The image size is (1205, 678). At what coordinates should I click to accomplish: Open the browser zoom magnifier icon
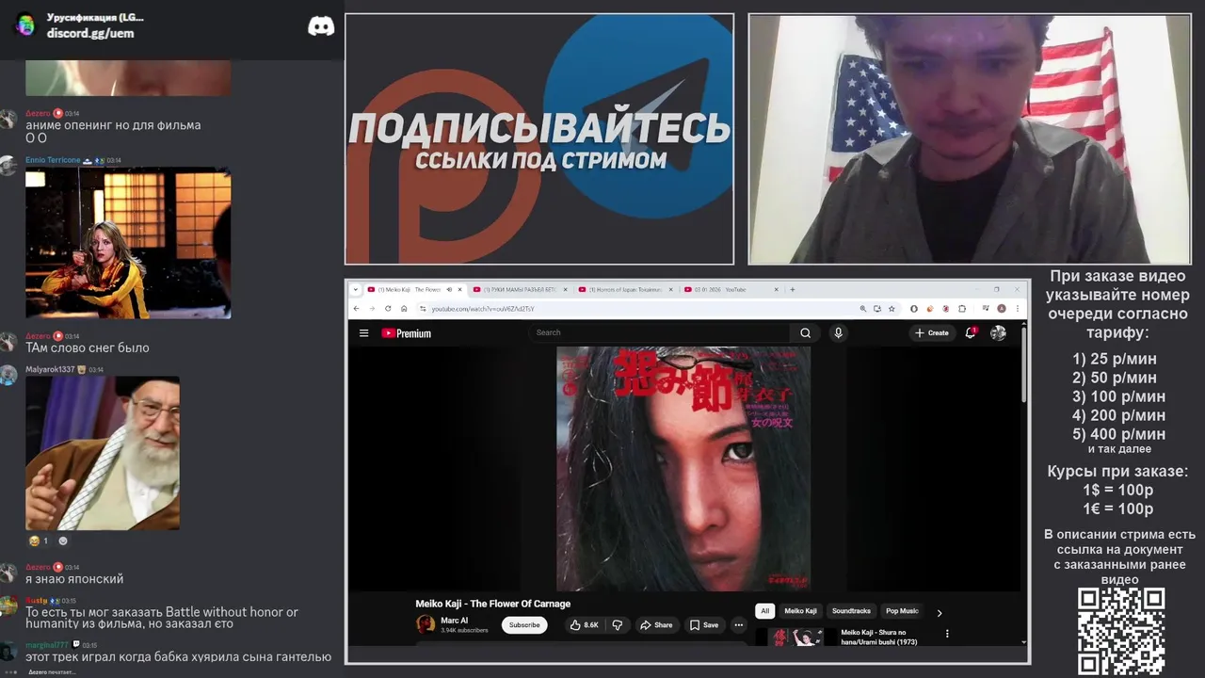tap(863, 308)
